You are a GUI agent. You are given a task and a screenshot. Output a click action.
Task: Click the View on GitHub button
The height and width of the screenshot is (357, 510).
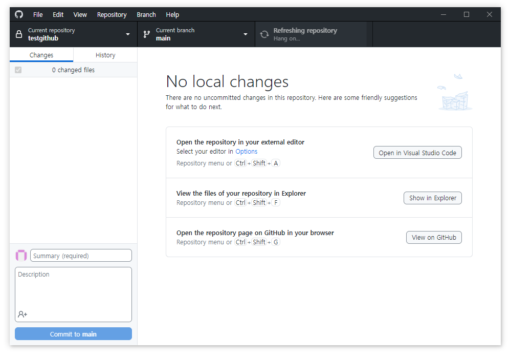[434, 238]
